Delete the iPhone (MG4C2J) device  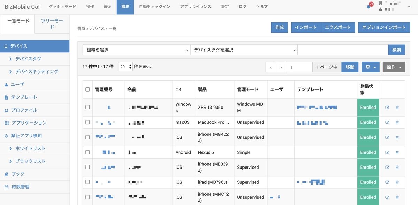click(397, 137)
